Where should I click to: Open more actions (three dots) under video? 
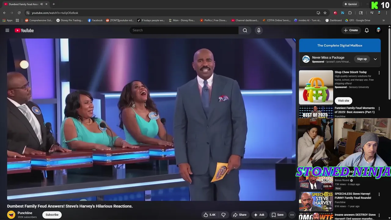[292, 215]
